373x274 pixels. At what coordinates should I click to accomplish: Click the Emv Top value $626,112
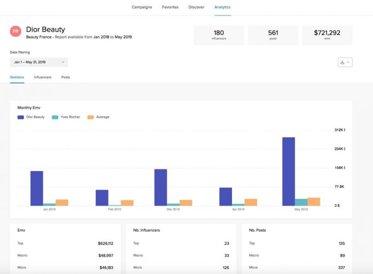tap(105, 243)
